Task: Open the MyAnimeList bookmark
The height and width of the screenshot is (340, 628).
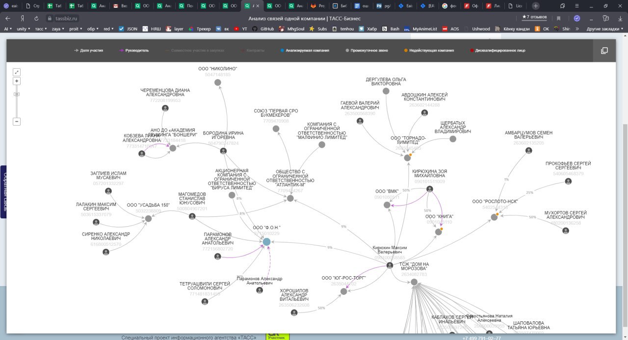Action: pos(421,29)
